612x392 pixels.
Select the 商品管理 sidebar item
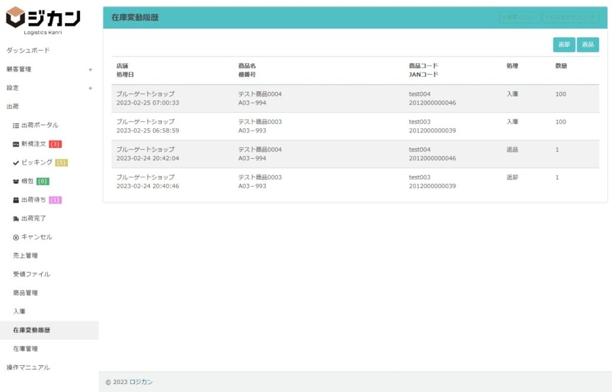click(25, 293)
